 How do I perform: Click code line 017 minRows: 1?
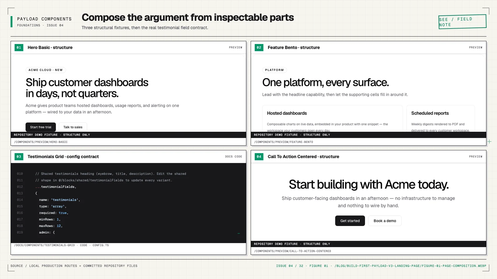pos(50,219)
